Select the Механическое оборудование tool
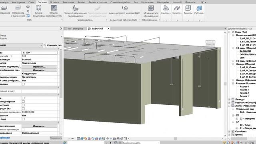Image resolution: width=256 pixels, height=144 pixels. [x=151, y=11]
